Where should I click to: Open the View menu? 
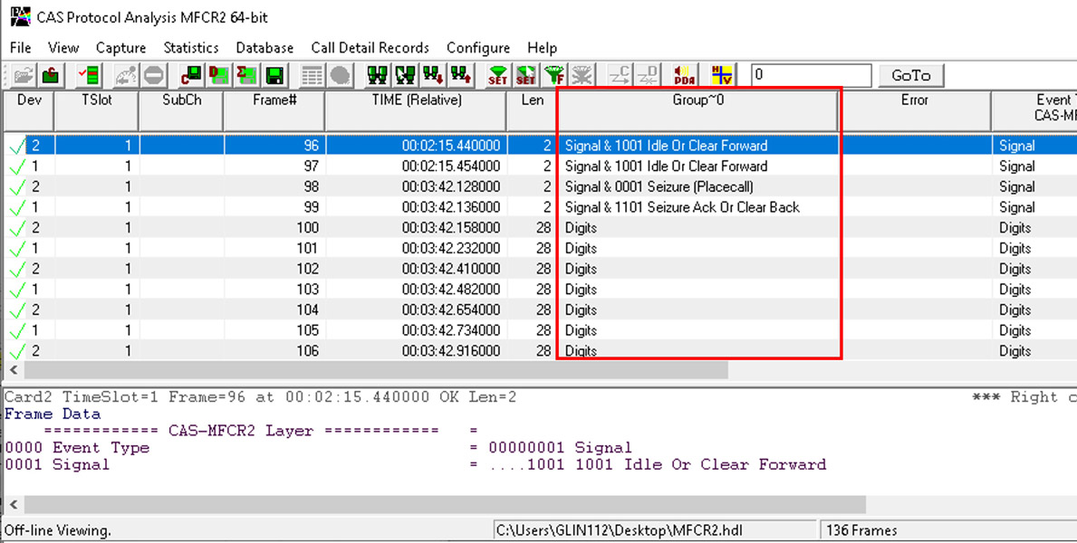pos(63,48)
